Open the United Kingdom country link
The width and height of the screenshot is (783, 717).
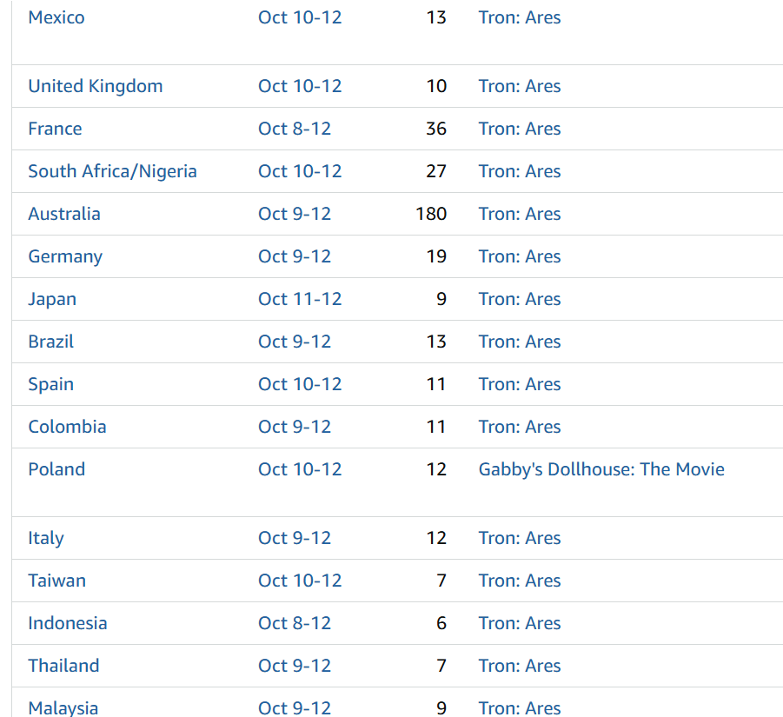(95, 86)
